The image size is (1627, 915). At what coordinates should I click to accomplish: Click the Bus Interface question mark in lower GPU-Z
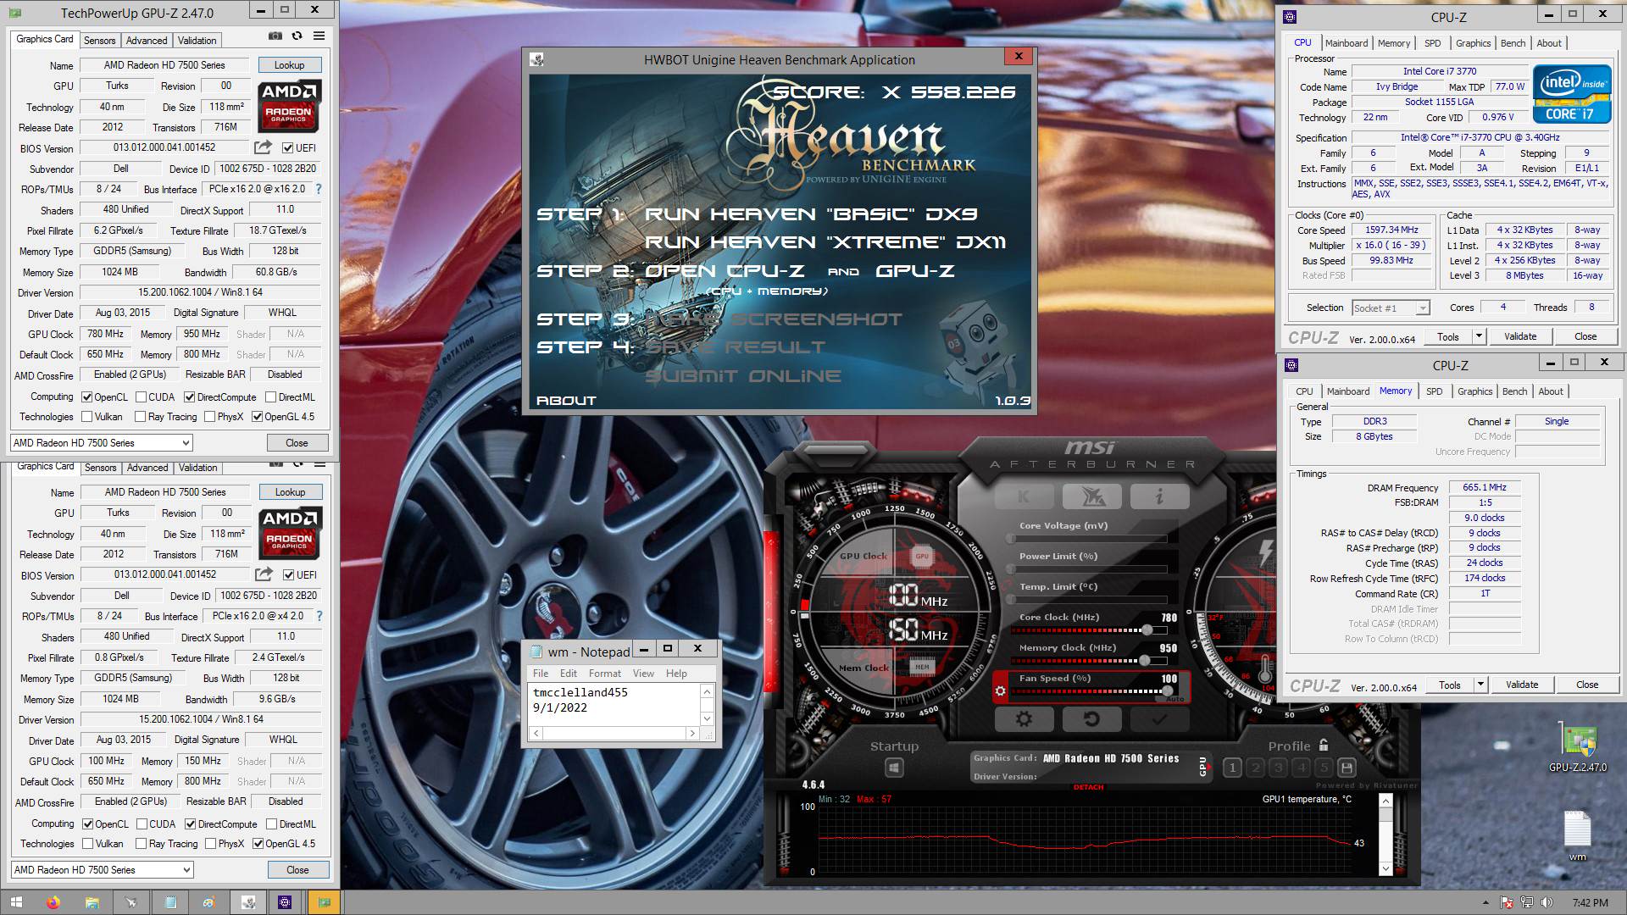(319, 616)
